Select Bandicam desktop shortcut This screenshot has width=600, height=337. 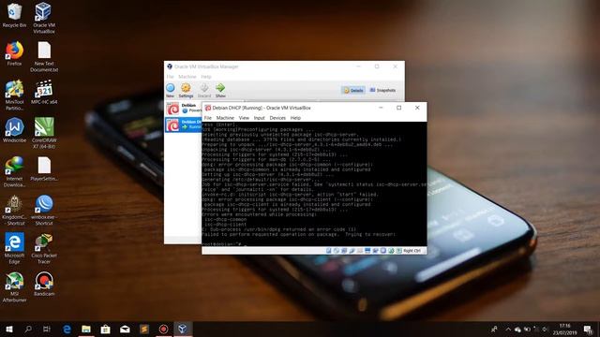click(44, 284)
